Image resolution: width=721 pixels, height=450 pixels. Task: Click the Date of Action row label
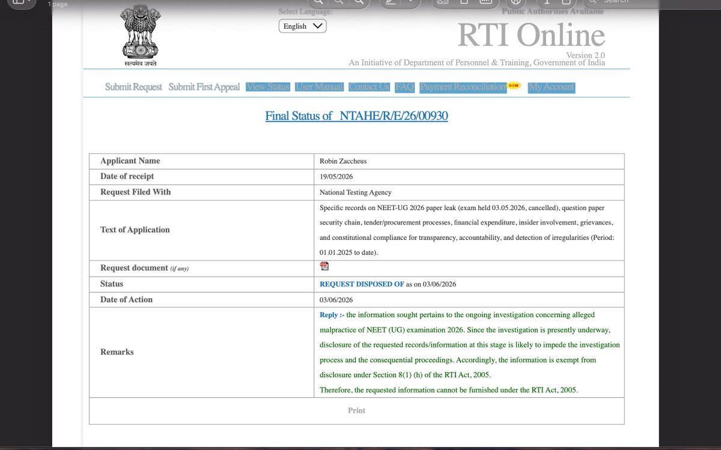pyautogui.click(x=126, y=299)
